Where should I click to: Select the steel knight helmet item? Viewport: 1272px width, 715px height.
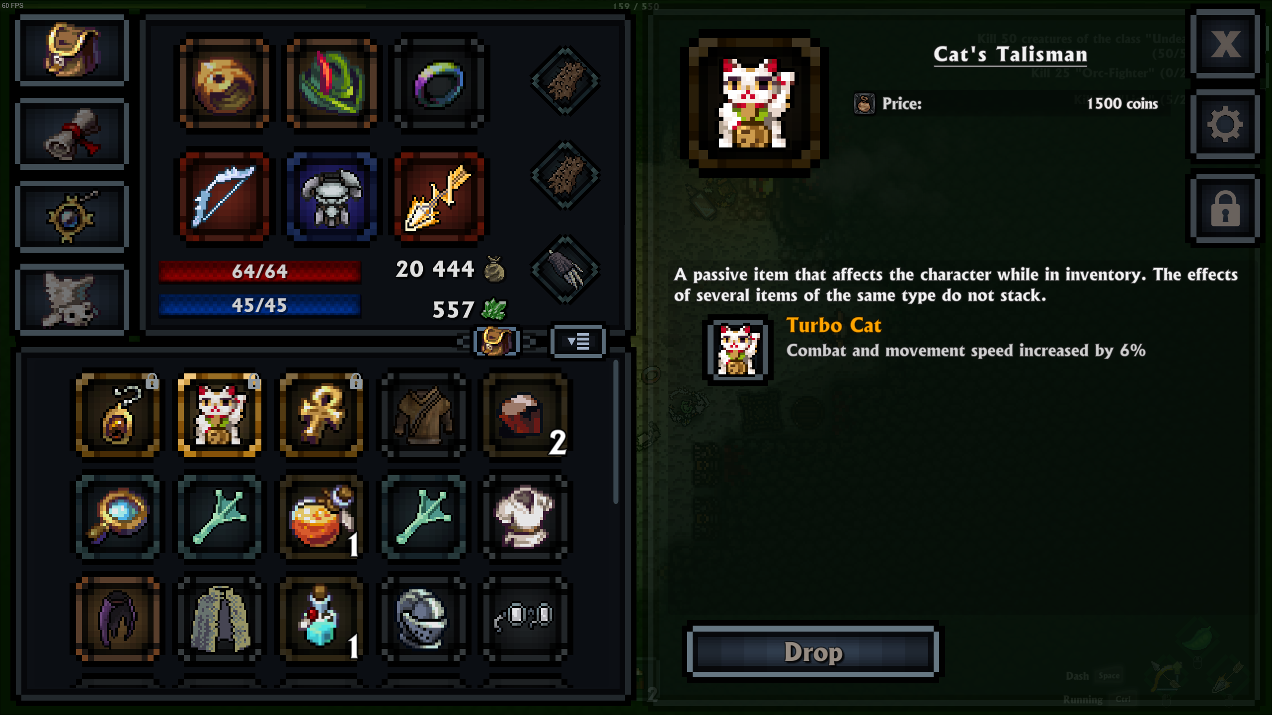coord(423,619)
